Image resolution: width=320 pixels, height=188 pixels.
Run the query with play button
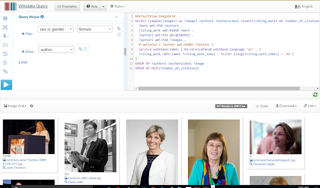click(x=6, y=84)
